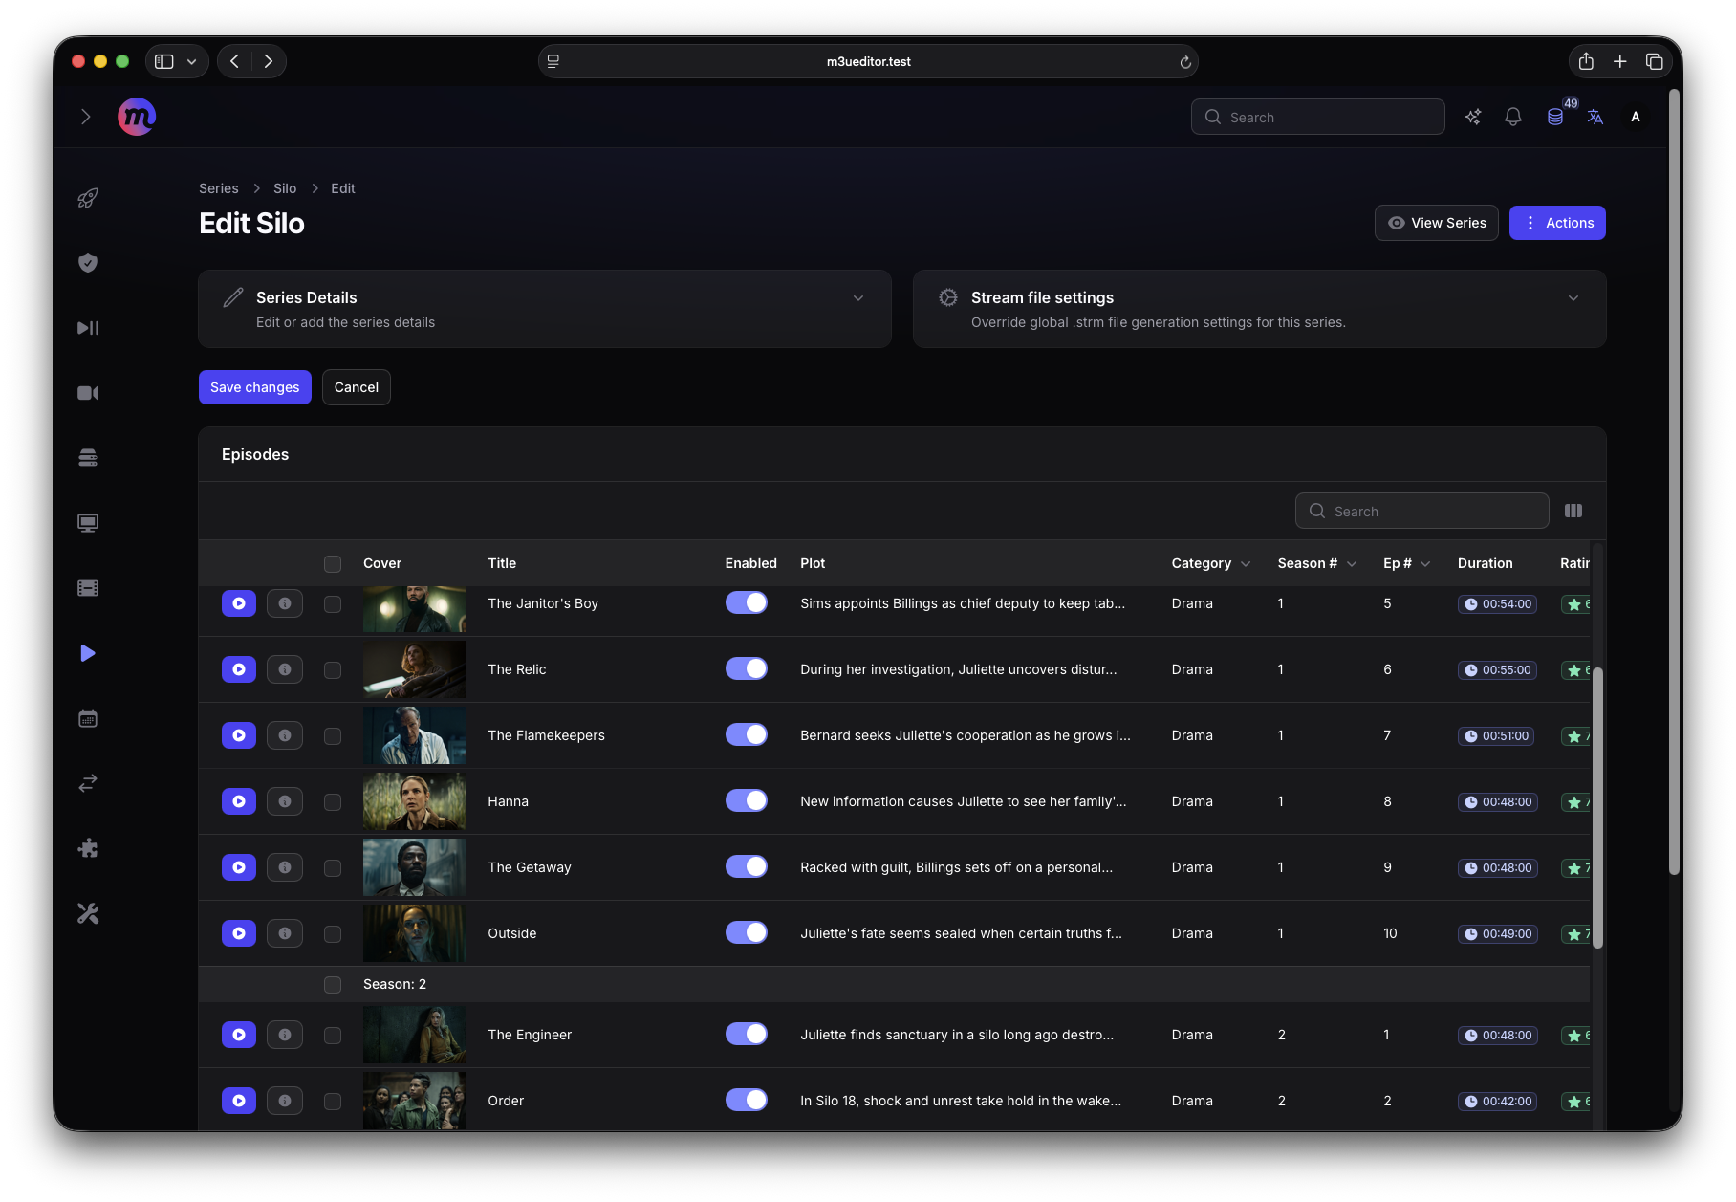Select checkbox for The Engineer row
The width and height of the screenshot is (1736, 1202).
333,1036
